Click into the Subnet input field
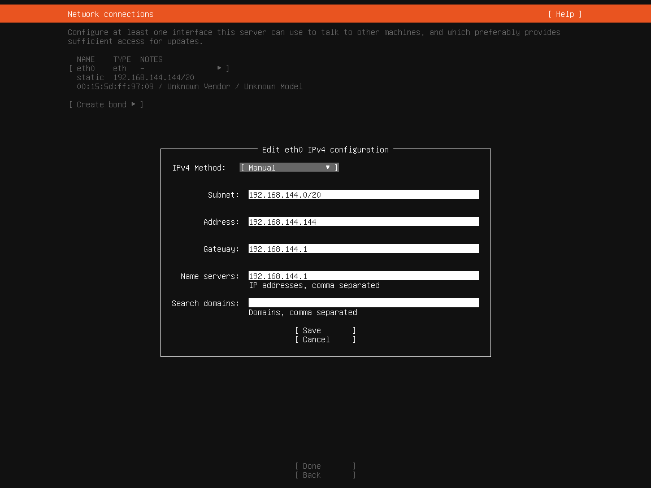Image resolution: width=651 pixels, height=488 pixels. (x=363, y=195)
